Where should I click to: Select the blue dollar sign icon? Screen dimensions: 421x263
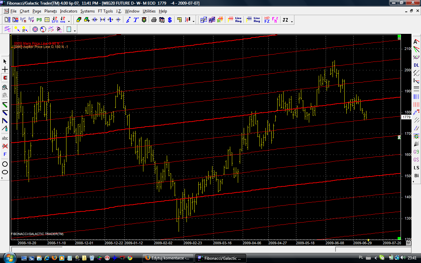170,20
